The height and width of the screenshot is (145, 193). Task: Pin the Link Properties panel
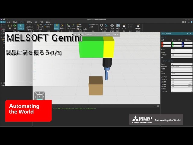[188, 34]
